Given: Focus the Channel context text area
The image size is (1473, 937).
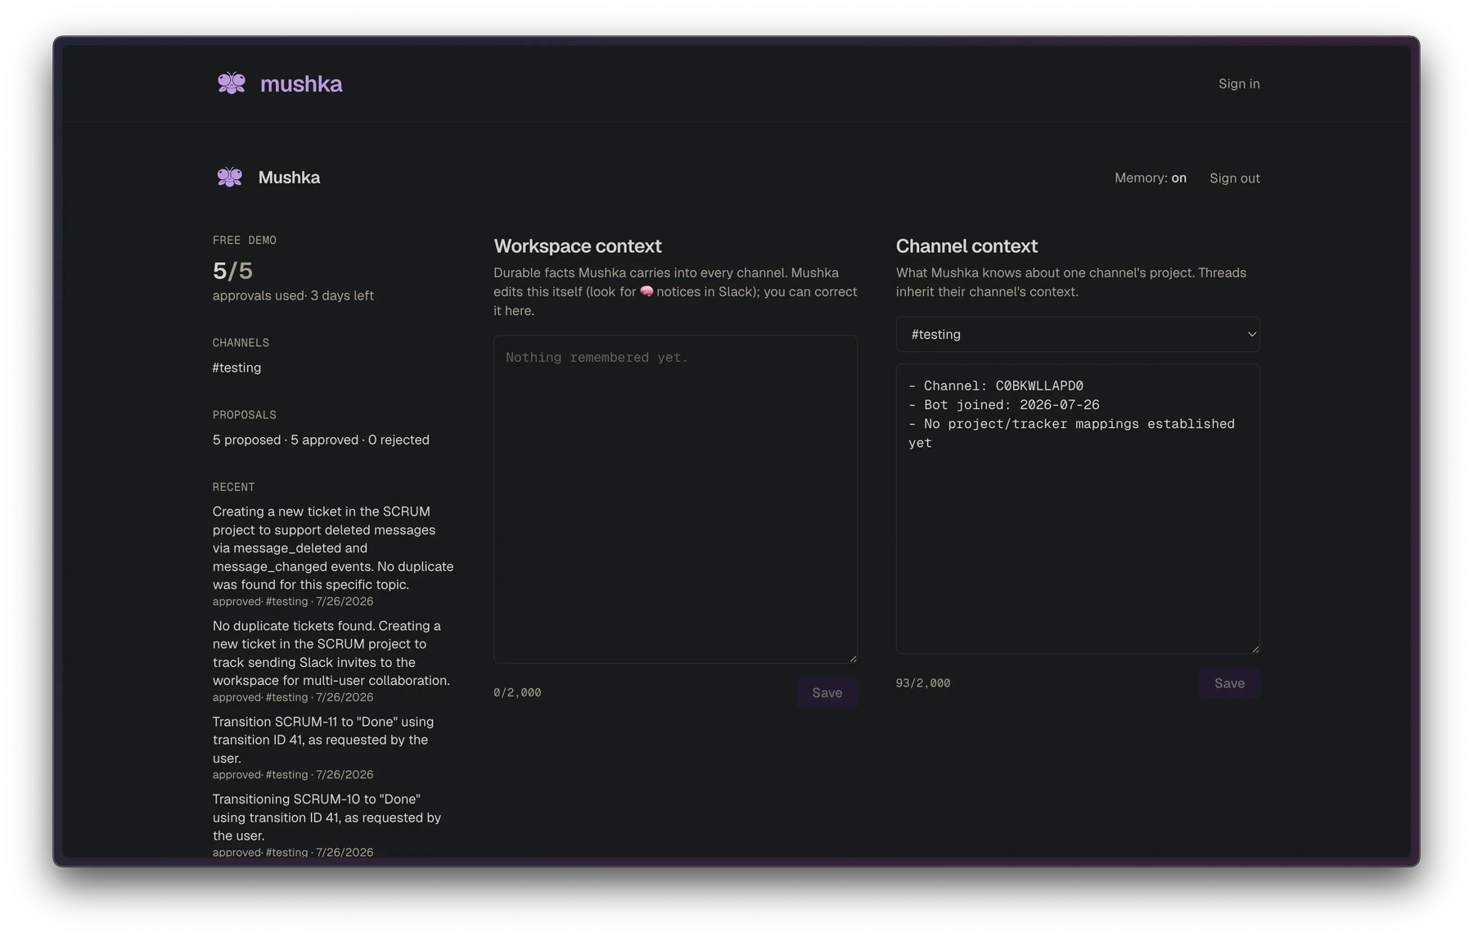Looking at the screenshot, I should pyautogui.click(x=1078, y=509).
